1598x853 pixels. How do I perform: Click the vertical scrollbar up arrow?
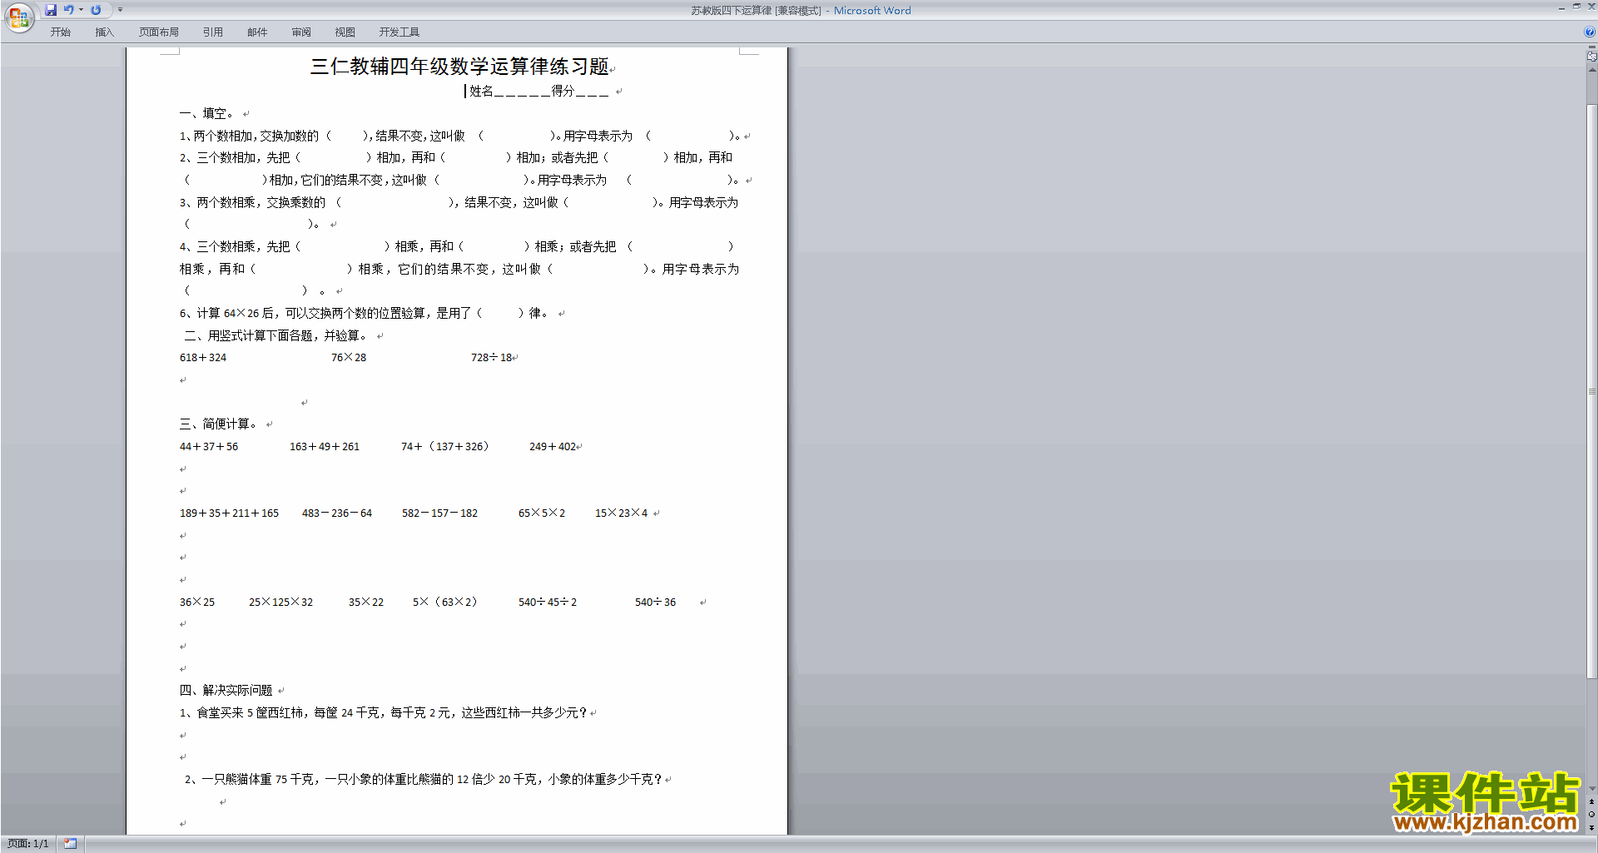(1591, 70)
